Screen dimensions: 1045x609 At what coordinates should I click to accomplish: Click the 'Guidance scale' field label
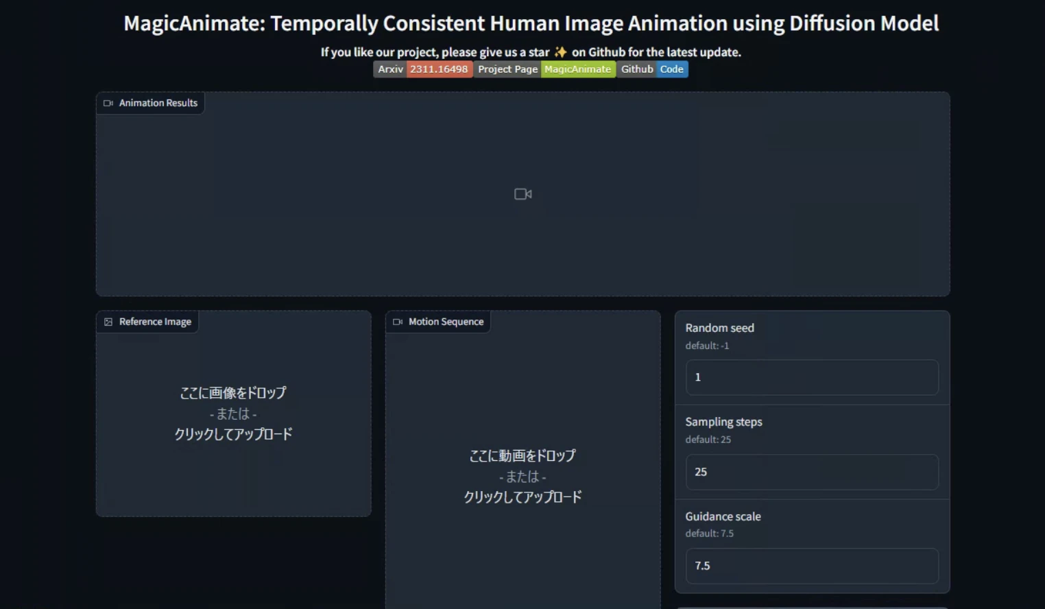pyautogui.click(x=723, y=516)
